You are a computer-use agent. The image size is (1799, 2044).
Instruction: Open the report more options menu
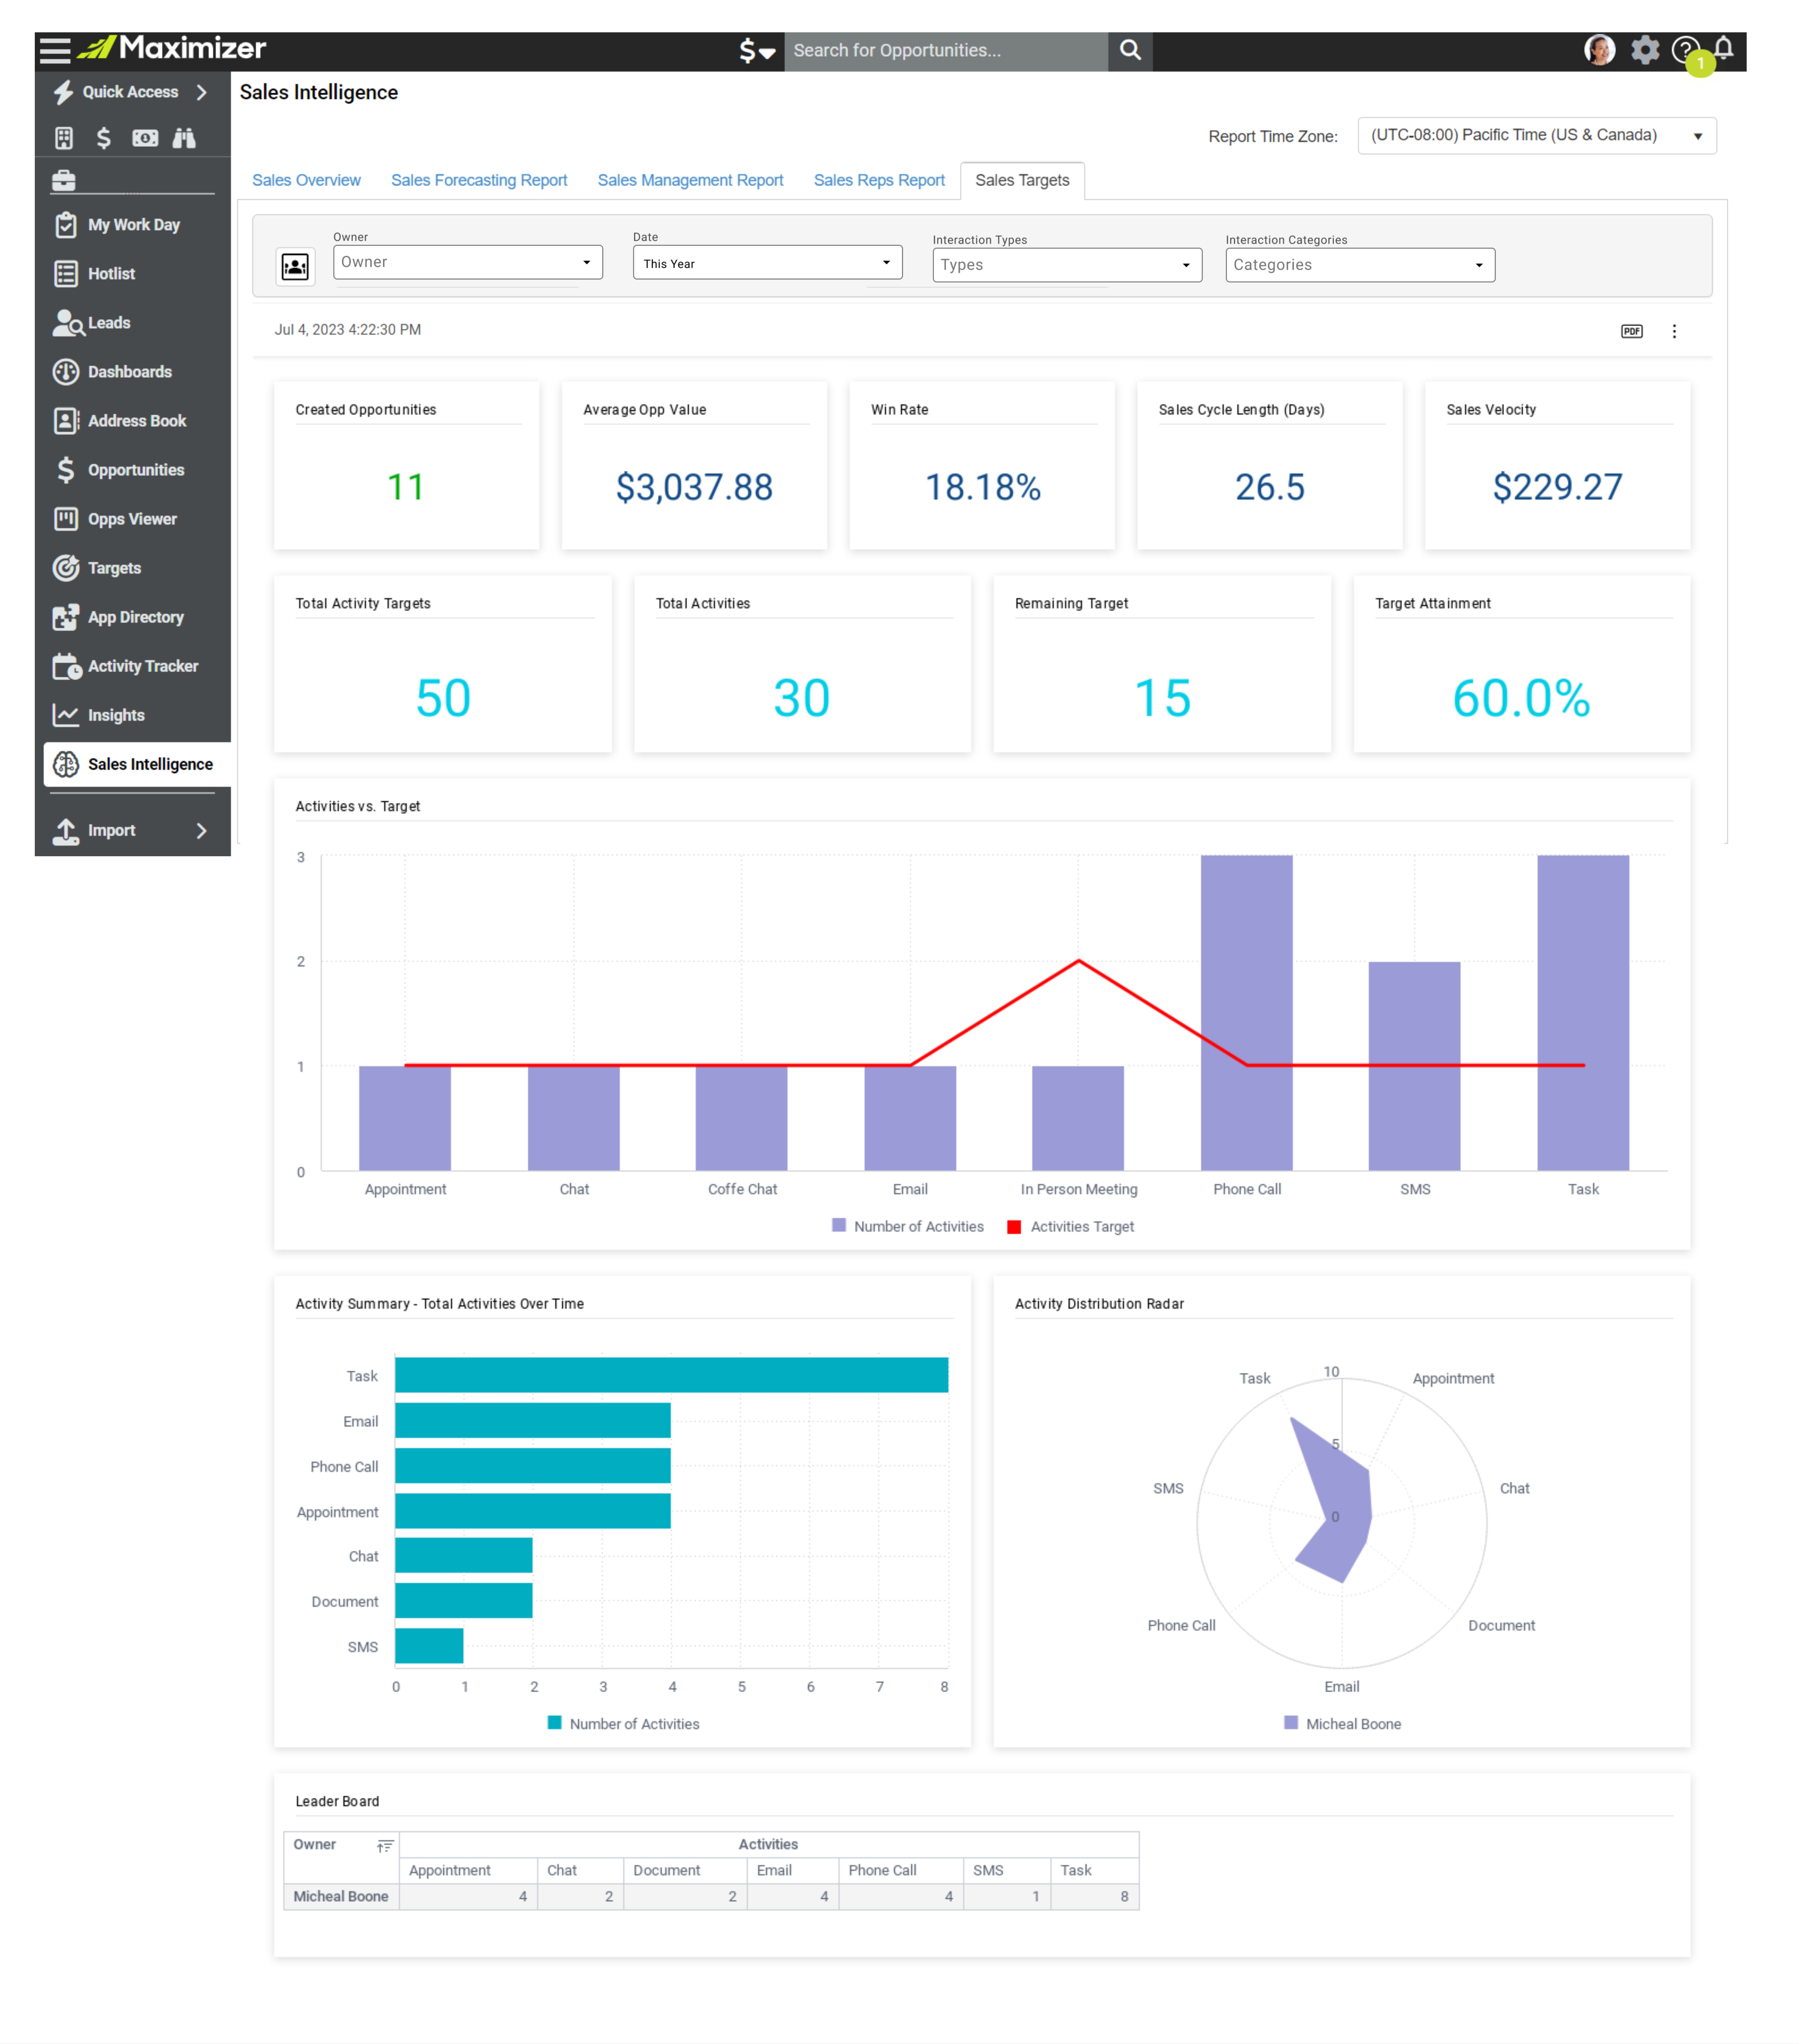pyautogui.click(x=1674, y=331)
